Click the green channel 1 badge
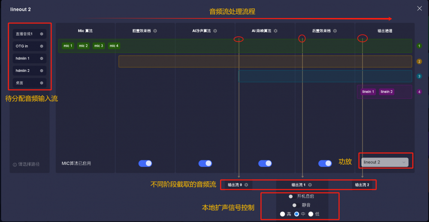This screenshot has width=429, height=222. click(x=419, y=46)
